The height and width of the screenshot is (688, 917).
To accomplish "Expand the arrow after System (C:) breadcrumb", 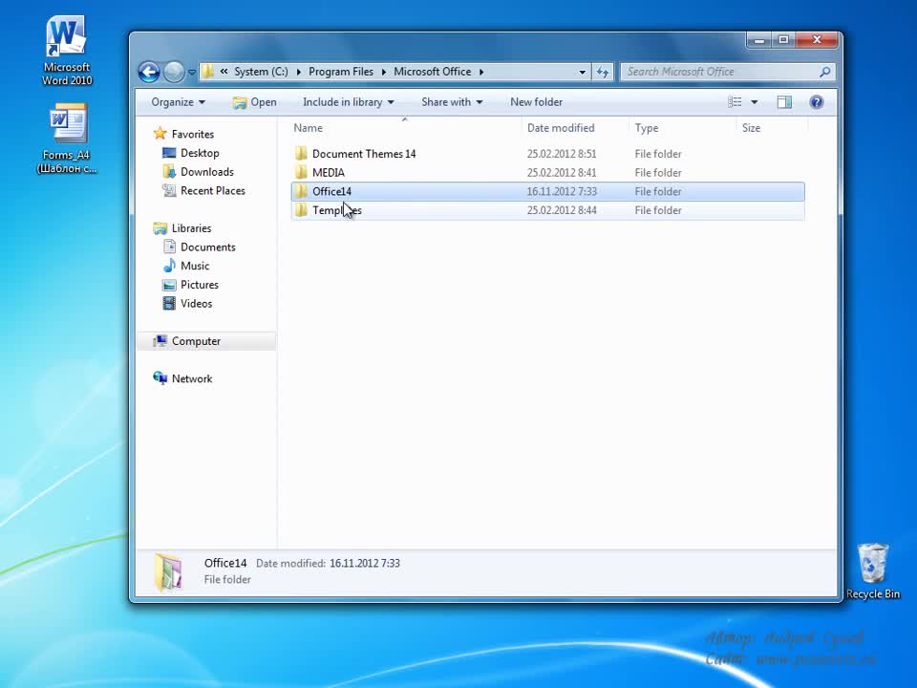I will coord(298,72).
